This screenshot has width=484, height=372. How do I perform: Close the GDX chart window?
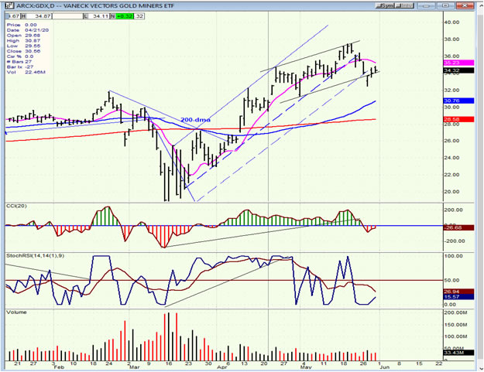464,5
